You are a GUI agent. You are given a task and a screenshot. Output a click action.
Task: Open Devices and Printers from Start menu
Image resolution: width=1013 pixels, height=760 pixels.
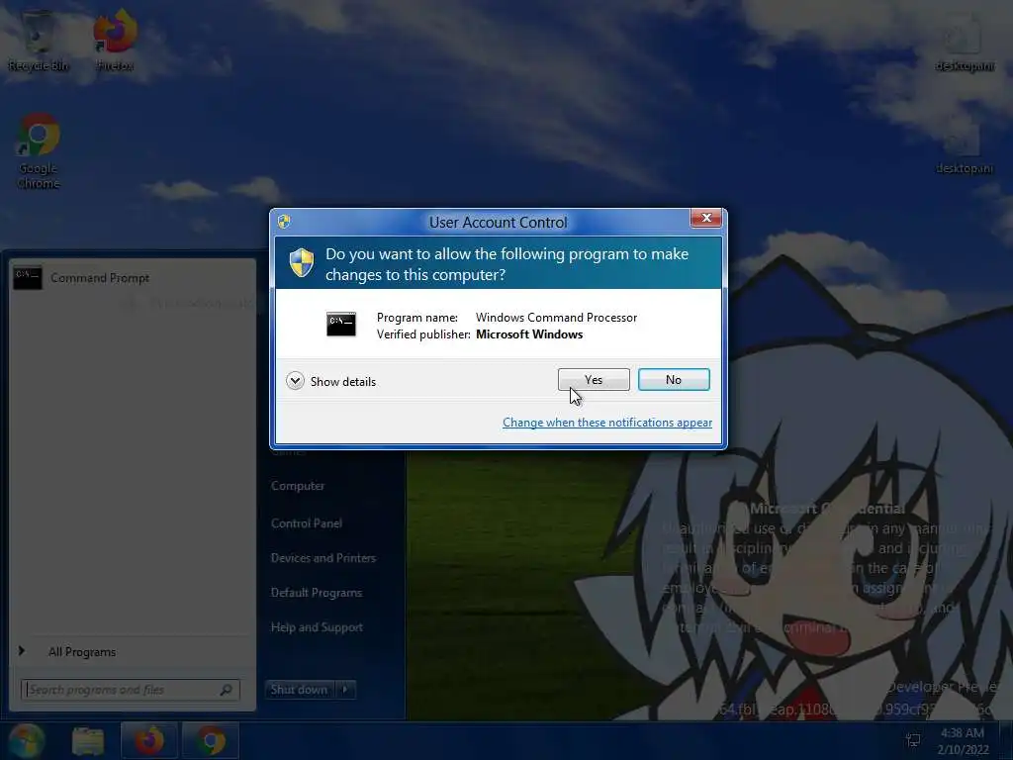[x=323, y=558]
